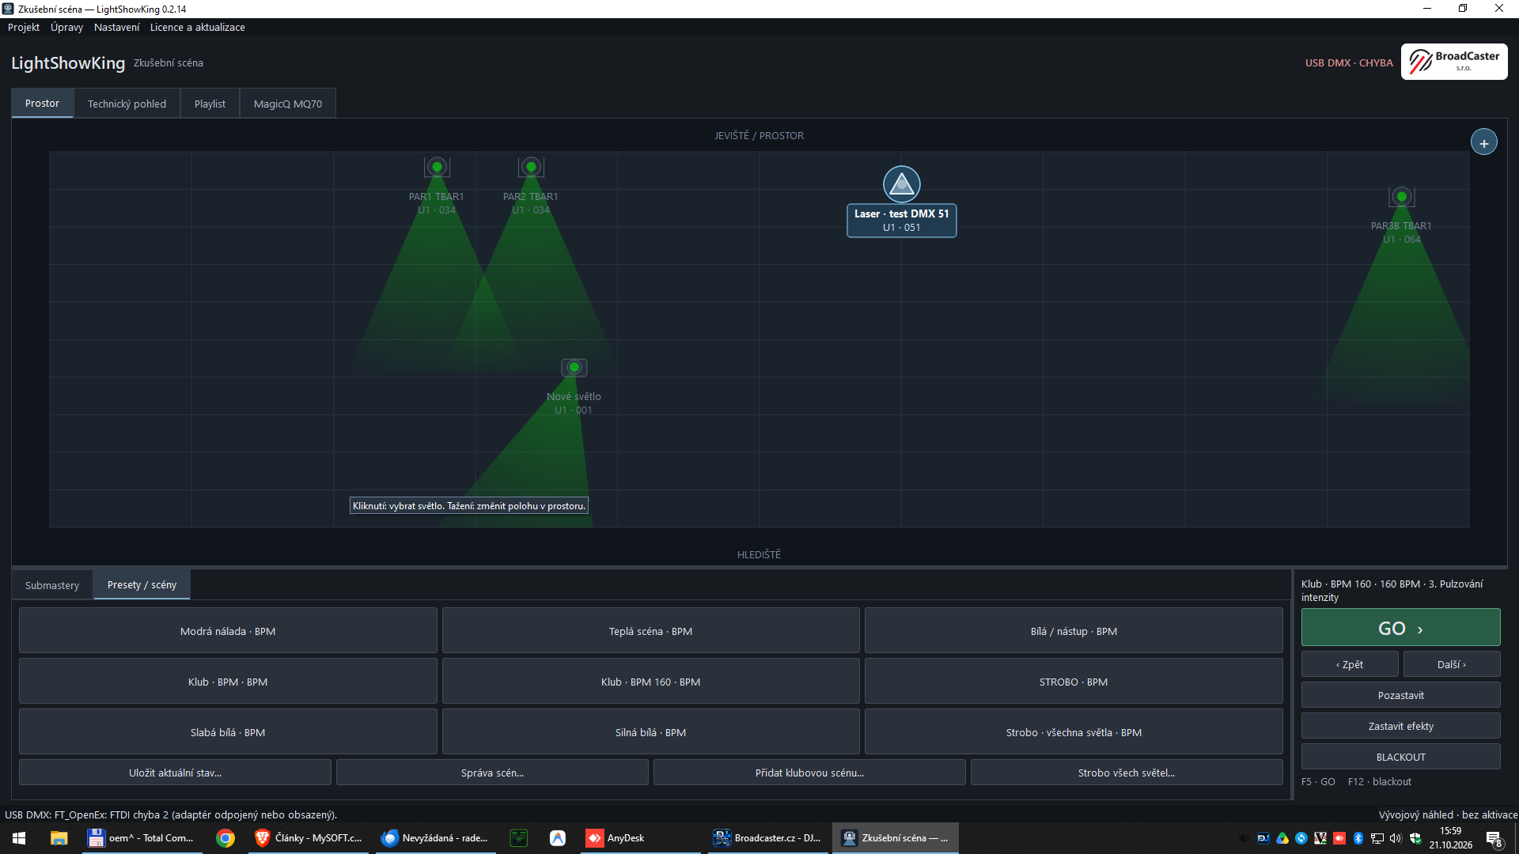
Task: Select the PAR2 TBAR1 light fixture icon
Action: pos(531,167)
